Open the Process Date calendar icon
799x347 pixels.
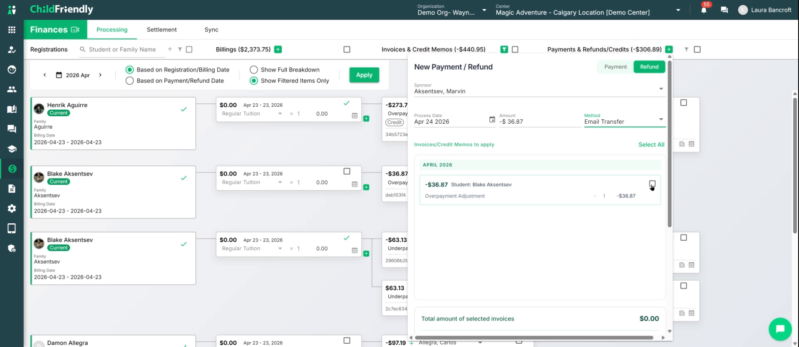[x=492, y=120]
